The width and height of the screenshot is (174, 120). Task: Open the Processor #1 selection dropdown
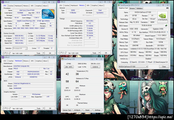click(x=20, y=49)
